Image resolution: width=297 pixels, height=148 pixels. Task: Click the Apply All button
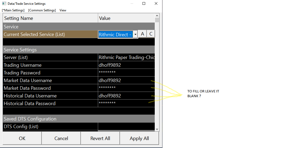[139, 138]
